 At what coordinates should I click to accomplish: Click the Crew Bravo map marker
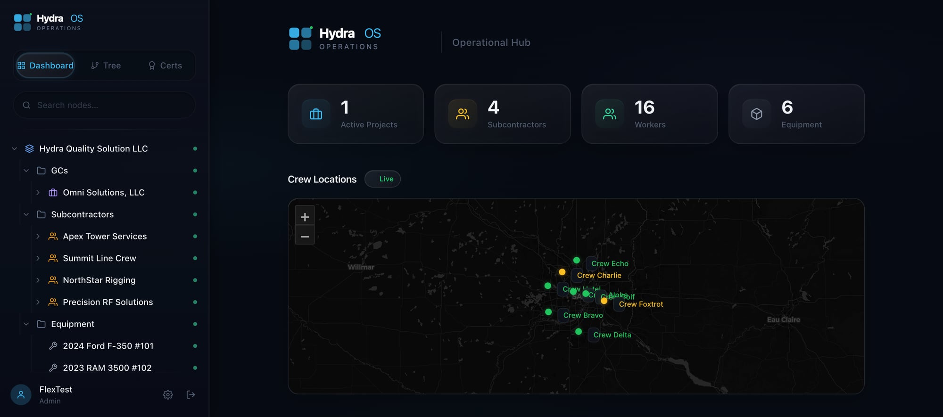coord(548,312)
